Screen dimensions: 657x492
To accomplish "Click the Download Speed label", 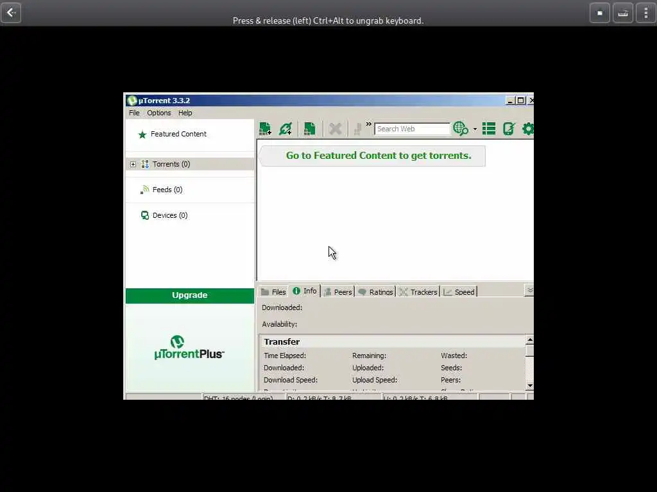I will click(291, 380).
